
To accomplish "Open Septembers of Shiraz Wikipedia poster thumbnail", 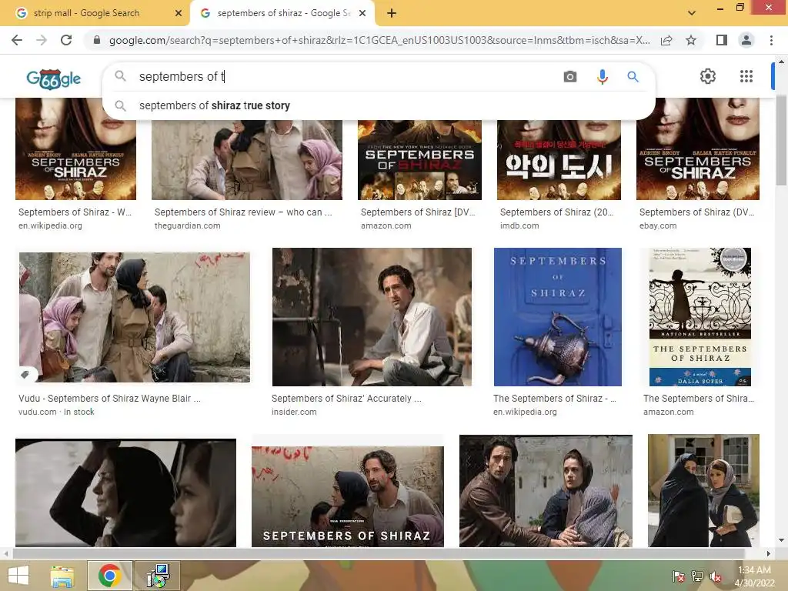I will point(76,149).
